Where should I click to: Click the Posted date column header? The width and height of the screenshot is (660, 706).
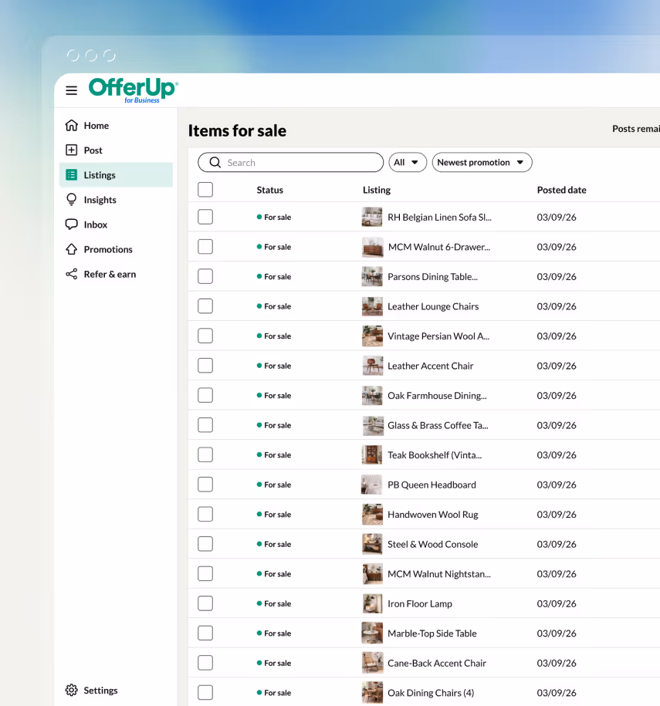(x=562, y=190)
